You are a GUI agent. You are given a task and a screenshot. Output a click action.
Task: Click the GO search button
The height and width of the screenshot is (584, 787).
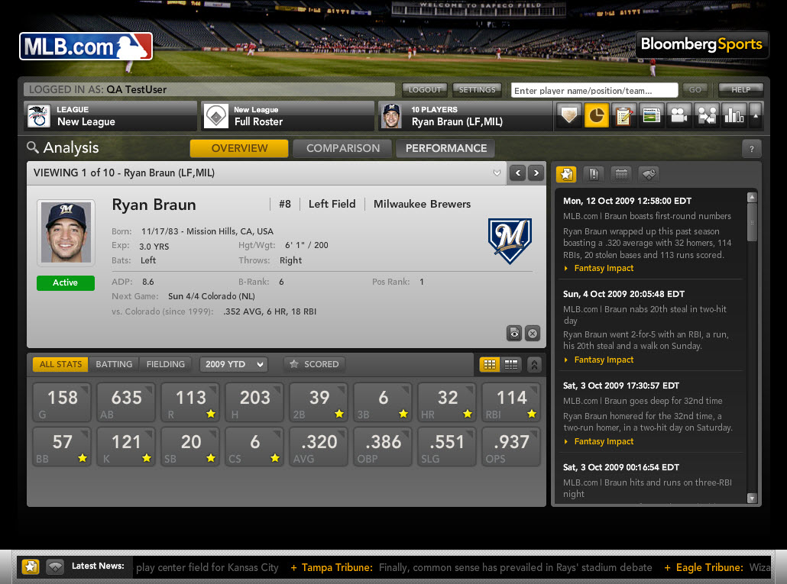[x=695, y=90]
